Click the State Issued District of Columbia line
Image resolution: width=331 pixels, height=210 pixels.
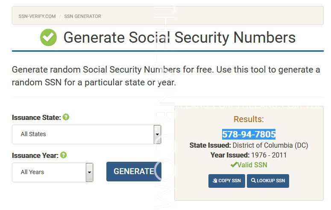coord(249,146)
